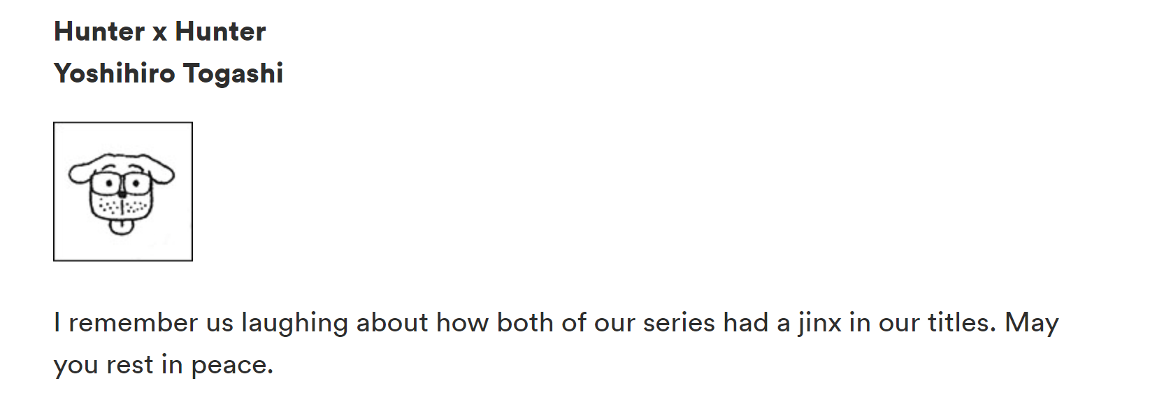Click the dog's nose in the drawing
Image resolution: width=1164 pixels, height=409 pixels.
coord(122,192)
